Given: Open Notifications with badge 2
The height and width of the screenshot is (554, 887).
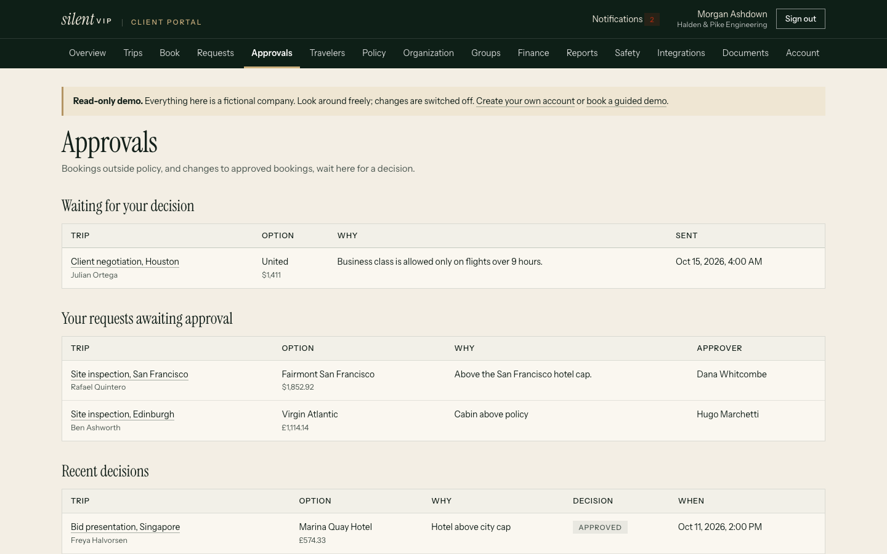Looking at the screenshot, I should [x=625, y=19].
